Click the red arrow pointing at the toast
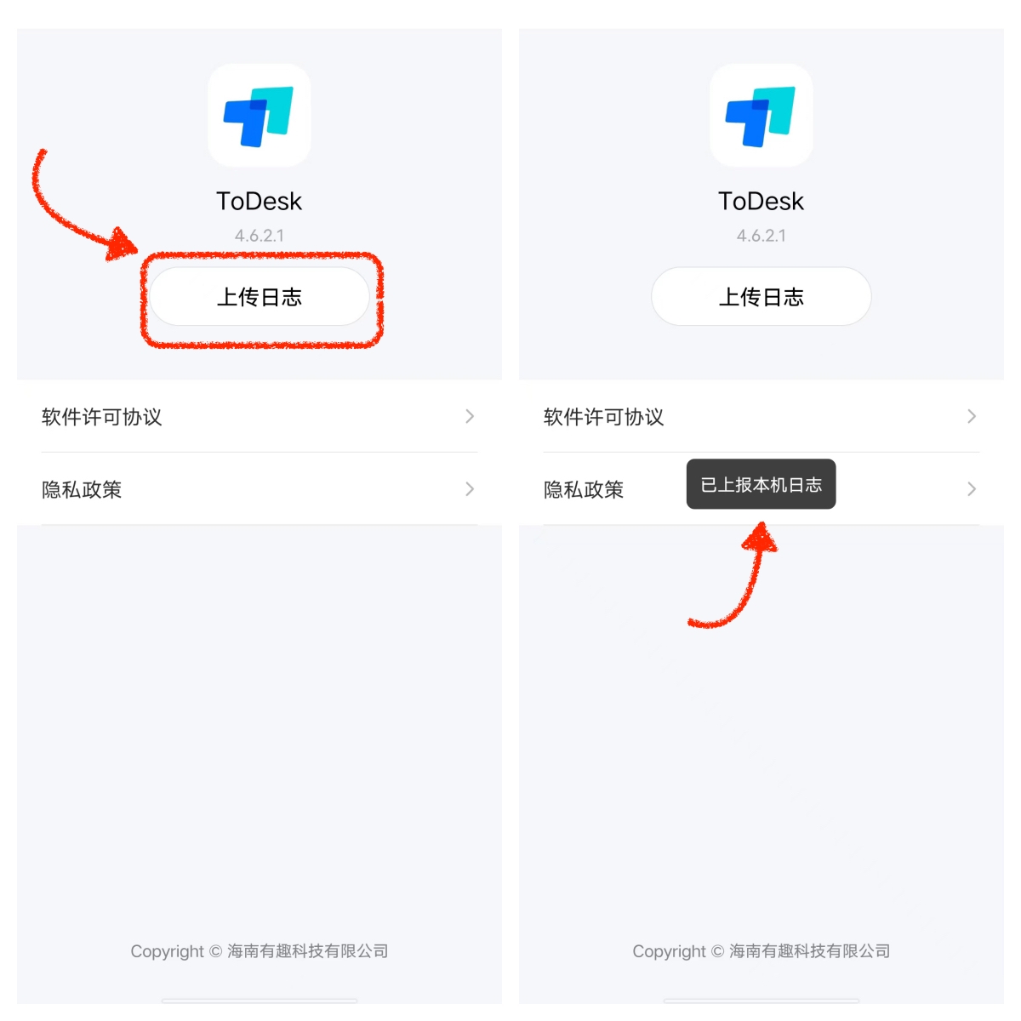 click(735, 576)
